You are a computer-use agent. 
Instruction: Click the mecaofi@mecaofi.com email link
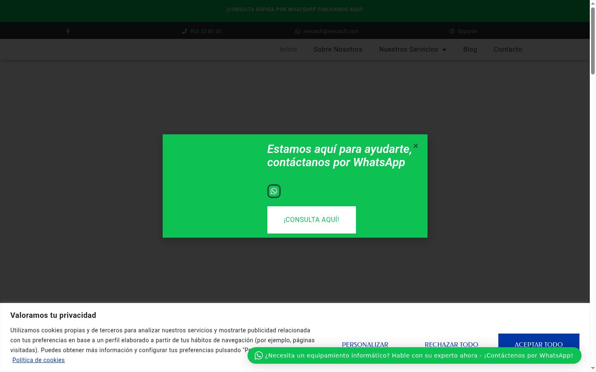tap(331, 31)
